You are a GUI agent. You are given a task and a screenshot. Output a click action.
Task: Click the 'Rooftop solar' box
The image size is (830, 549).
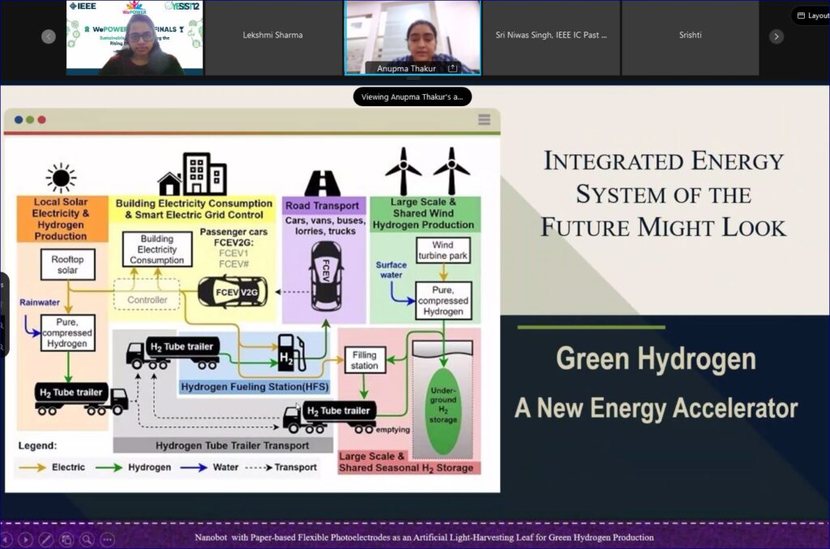click(68, 264)
